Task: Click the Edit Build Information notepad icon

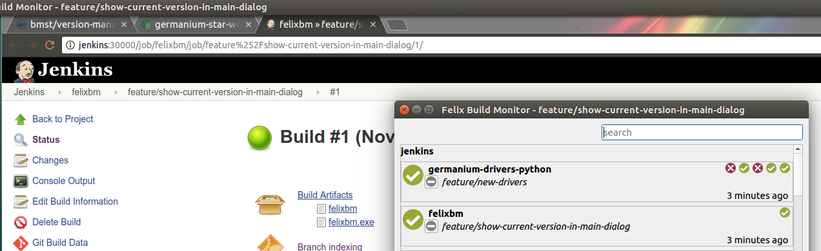Action: [21, 201]
